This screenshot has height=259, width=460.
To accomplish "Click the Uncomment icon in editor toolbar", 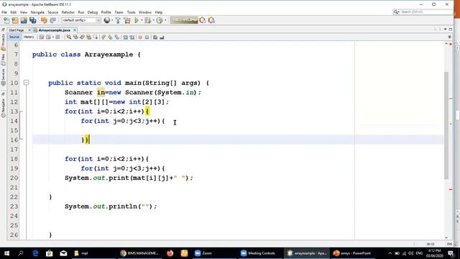I will pos(162,37).
